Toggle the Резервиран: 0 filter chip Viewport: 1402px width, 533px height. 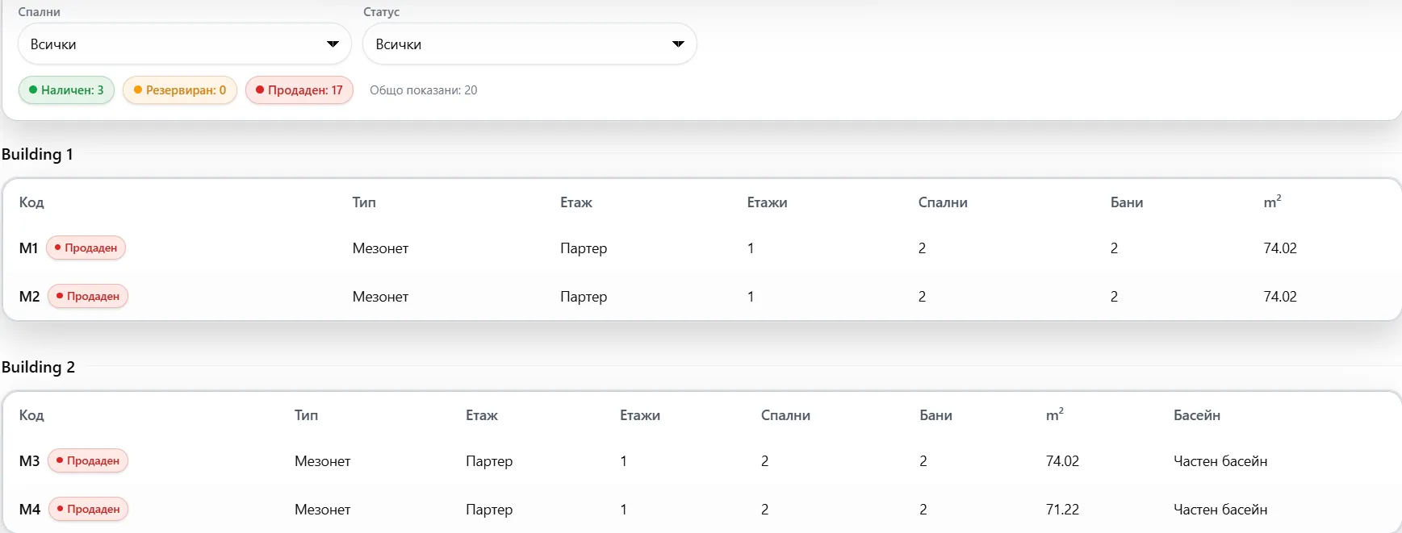180,90
